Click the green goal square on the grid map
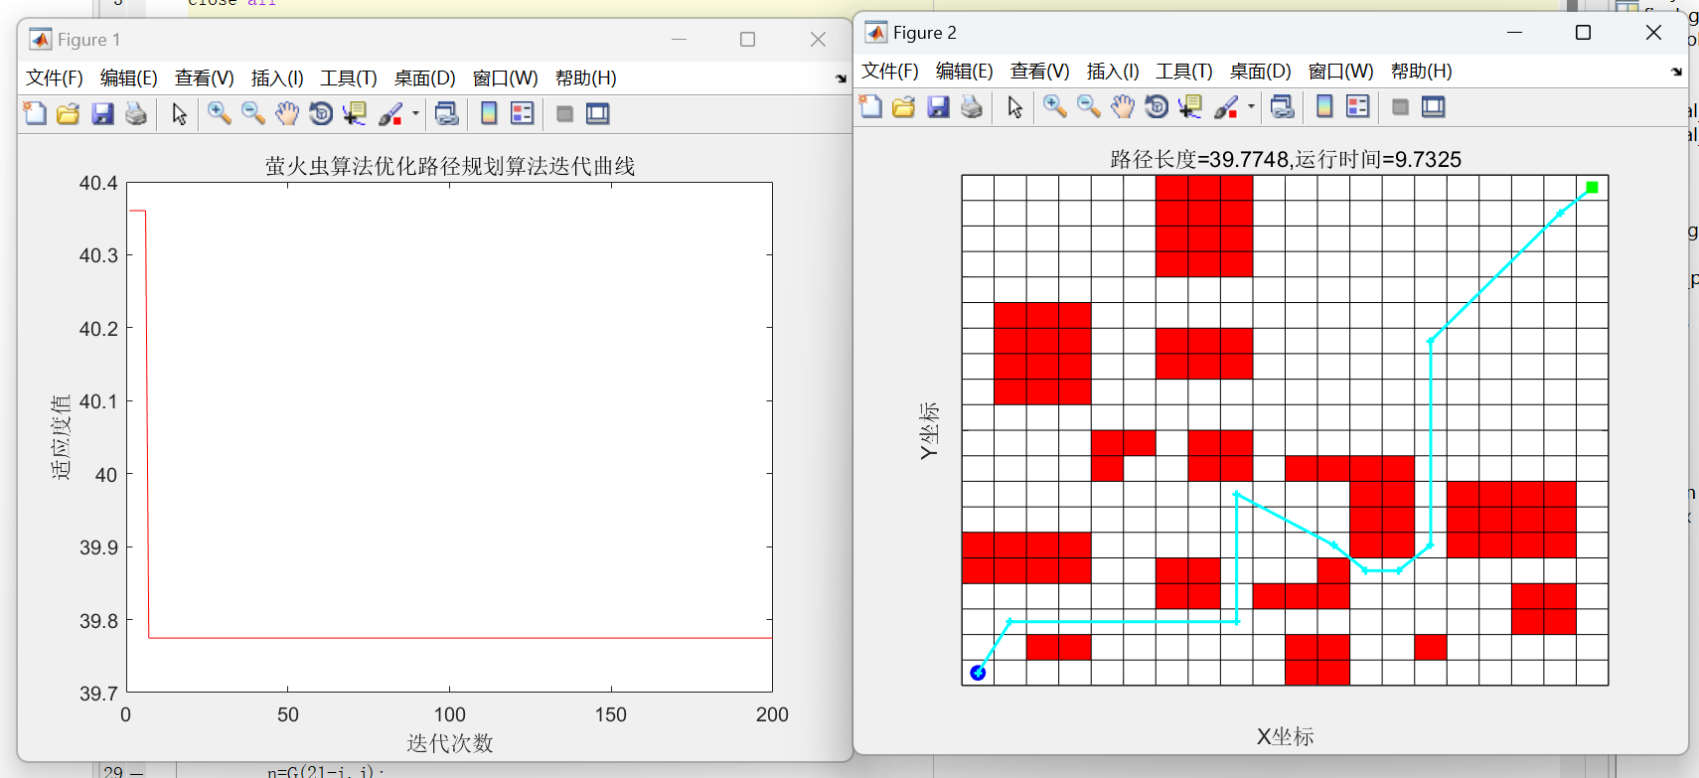 pyautogui.click(x=1592, y=188)
